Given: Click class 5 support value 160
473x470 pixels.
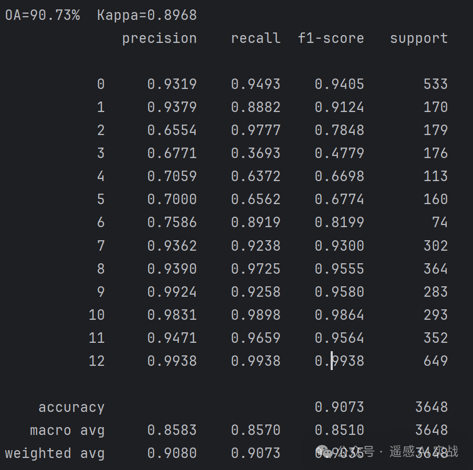Looking at the screenshot, I should click(x=436, y=199).
